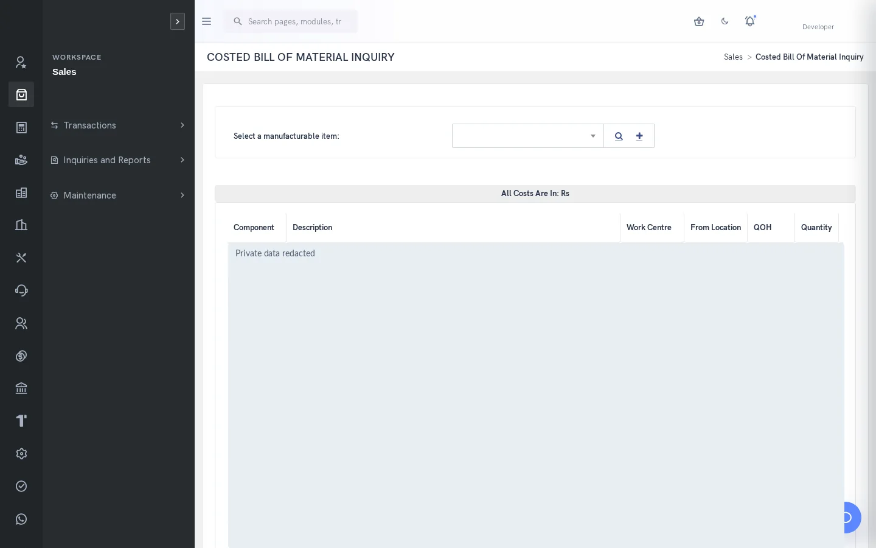876x548 pixels.
Task: Open notifications via the bell icon
Action: [750, 21]
